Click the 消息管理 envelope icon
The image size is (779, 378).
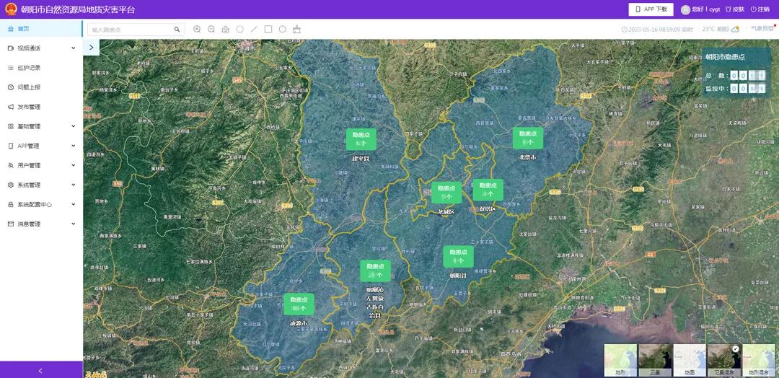point(11,224)
